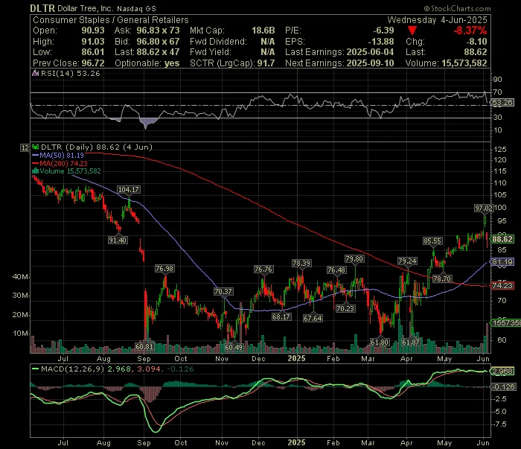Viewport: 521px width, 449px height.
Task: Click the 2.968 MACD tag on right axis
Action: (502, 371)
